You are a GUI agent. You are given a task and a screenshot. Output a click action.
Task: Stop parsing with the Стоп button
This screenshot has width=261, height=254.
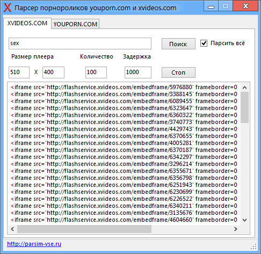pyautogui.click(x=178, y=72)
